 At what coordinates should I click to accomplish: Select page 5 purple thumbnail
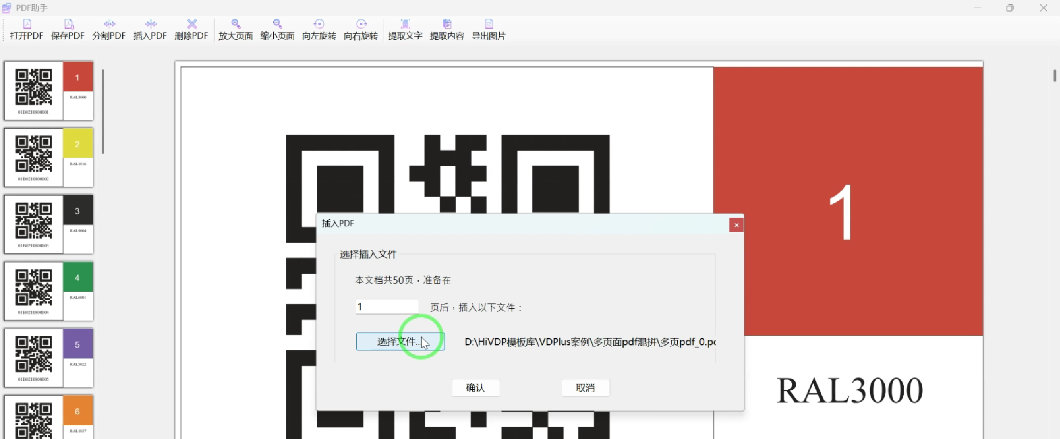click(x=49, y=358)
